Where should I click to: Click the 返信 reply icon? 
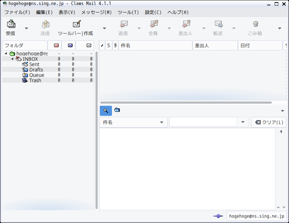123,24
